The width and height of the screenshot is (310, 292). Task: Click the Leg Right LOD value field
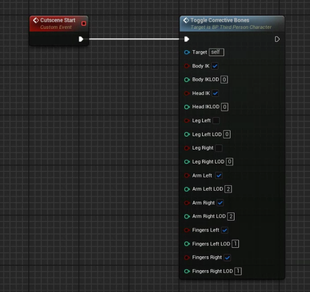click(230, 162)
